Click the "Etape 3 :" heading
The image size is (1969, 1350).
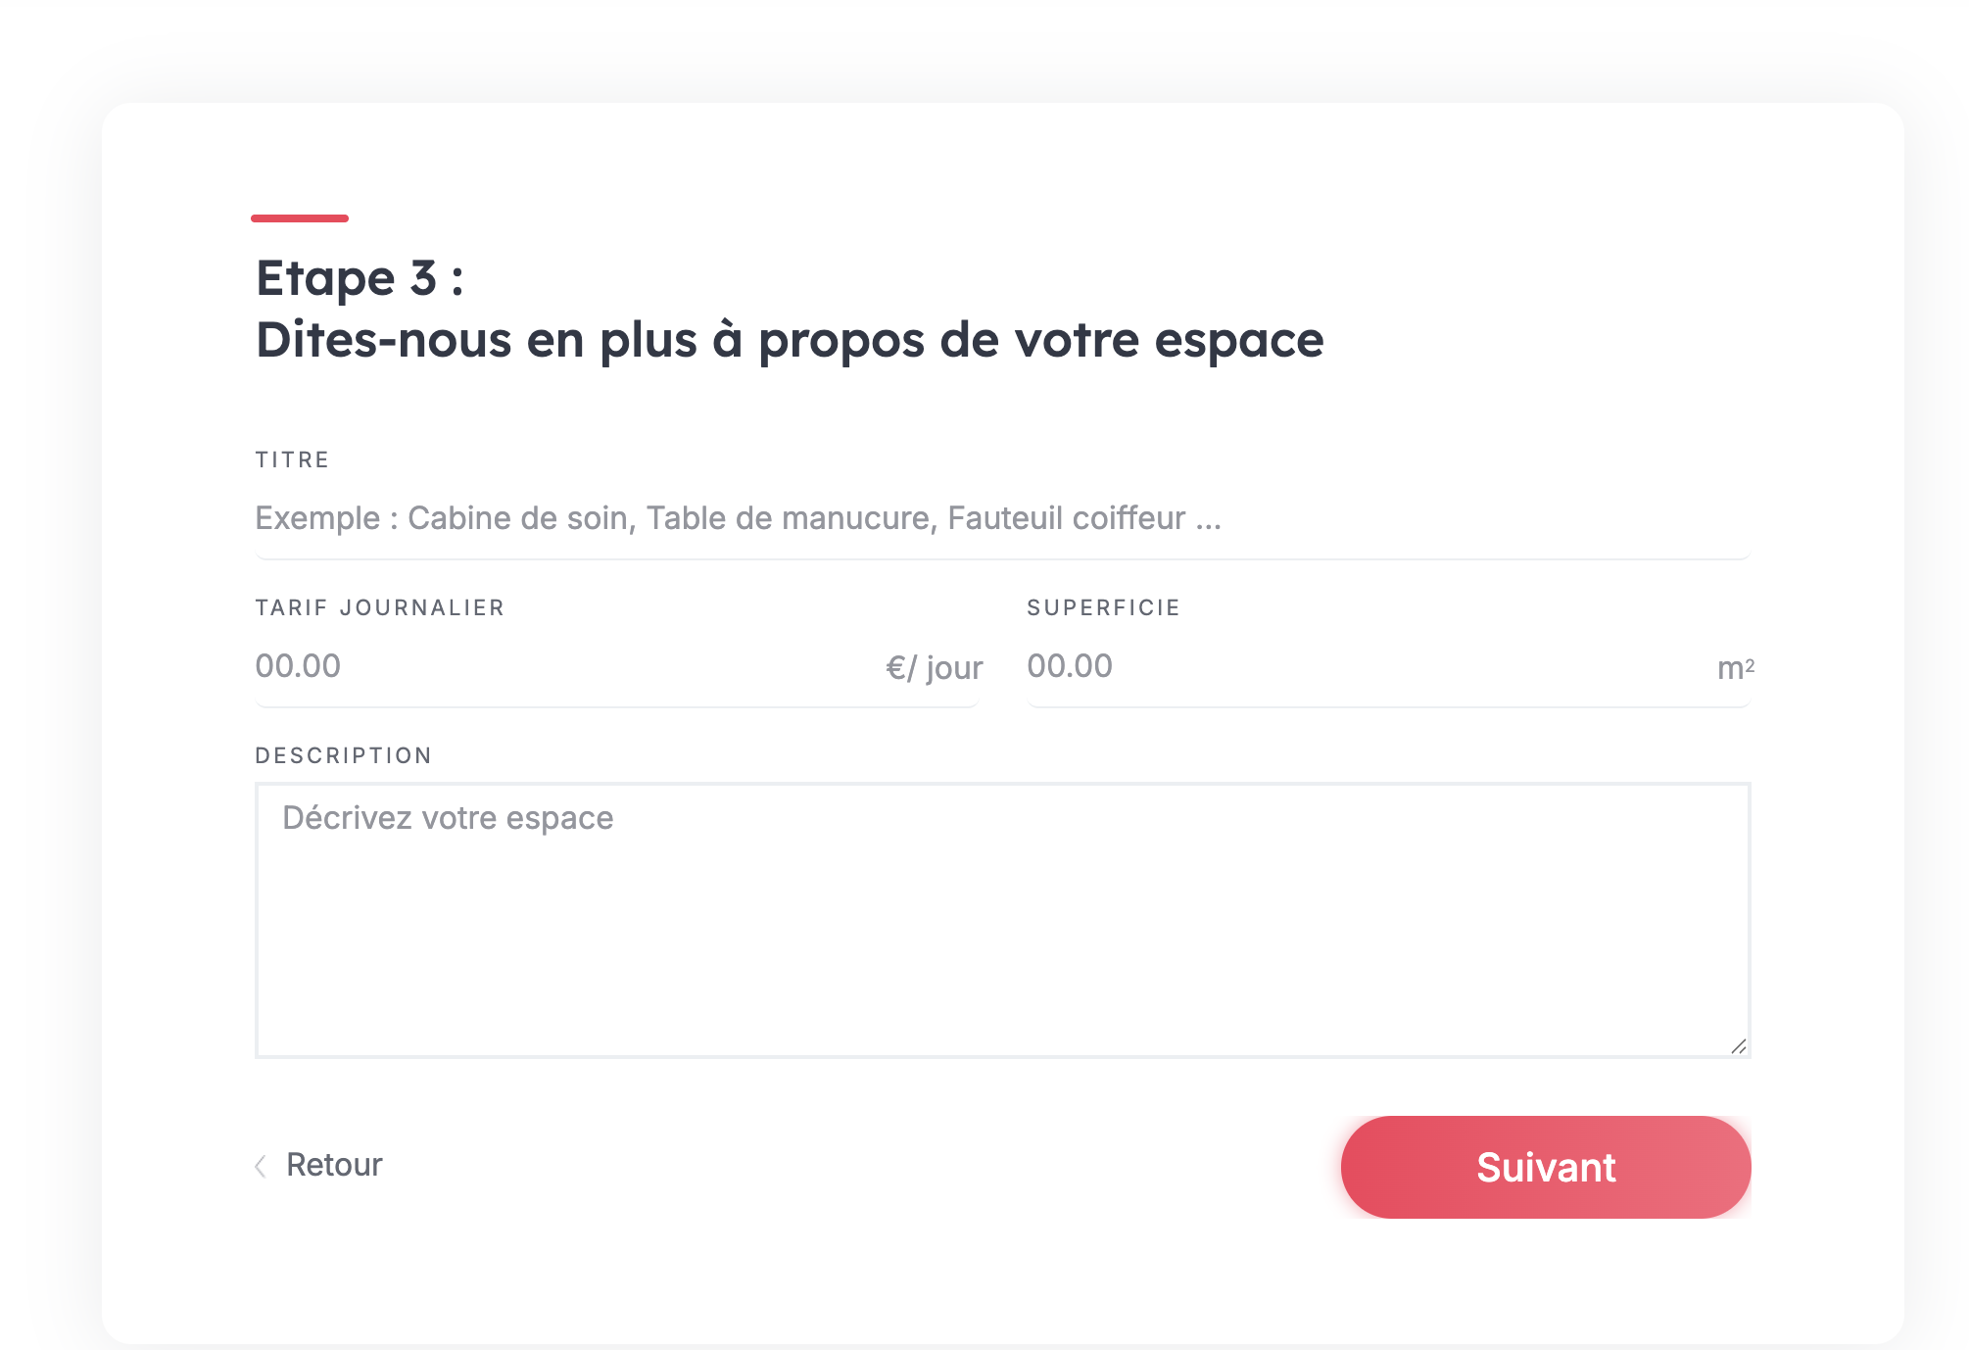point(360,278)
